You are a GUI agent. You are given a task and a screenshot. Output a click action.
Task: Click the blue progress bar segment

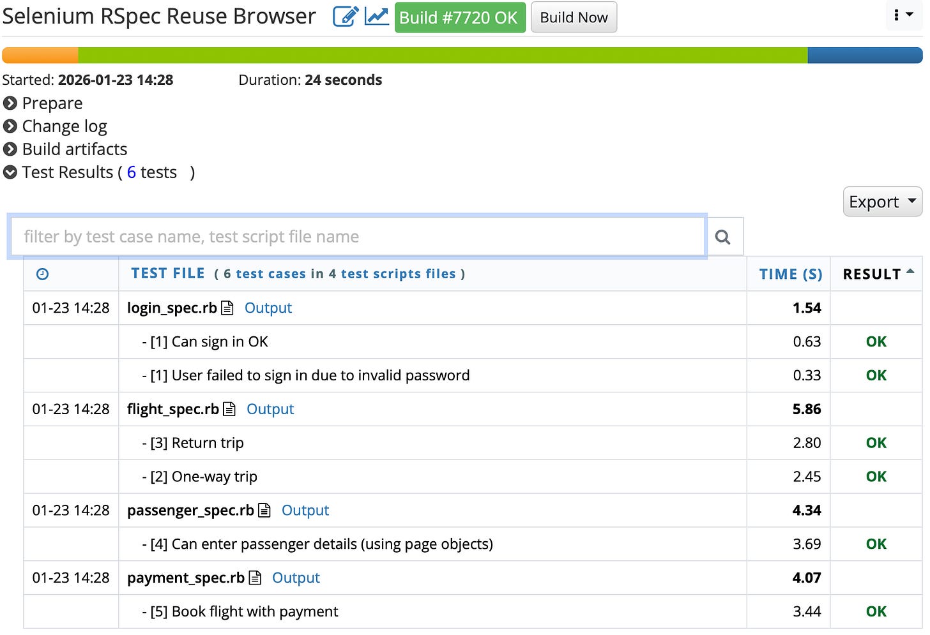click(x=865, y=56)
